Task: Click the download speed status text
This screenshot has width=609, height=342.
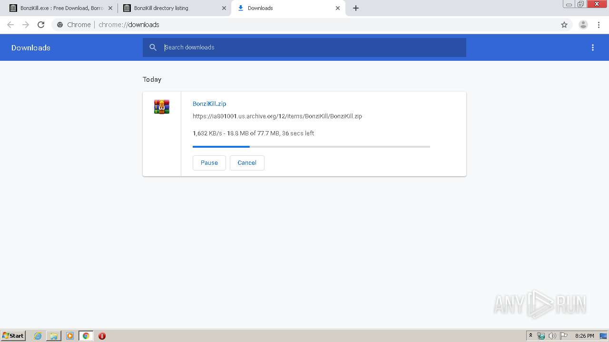Action: point(253,133)
